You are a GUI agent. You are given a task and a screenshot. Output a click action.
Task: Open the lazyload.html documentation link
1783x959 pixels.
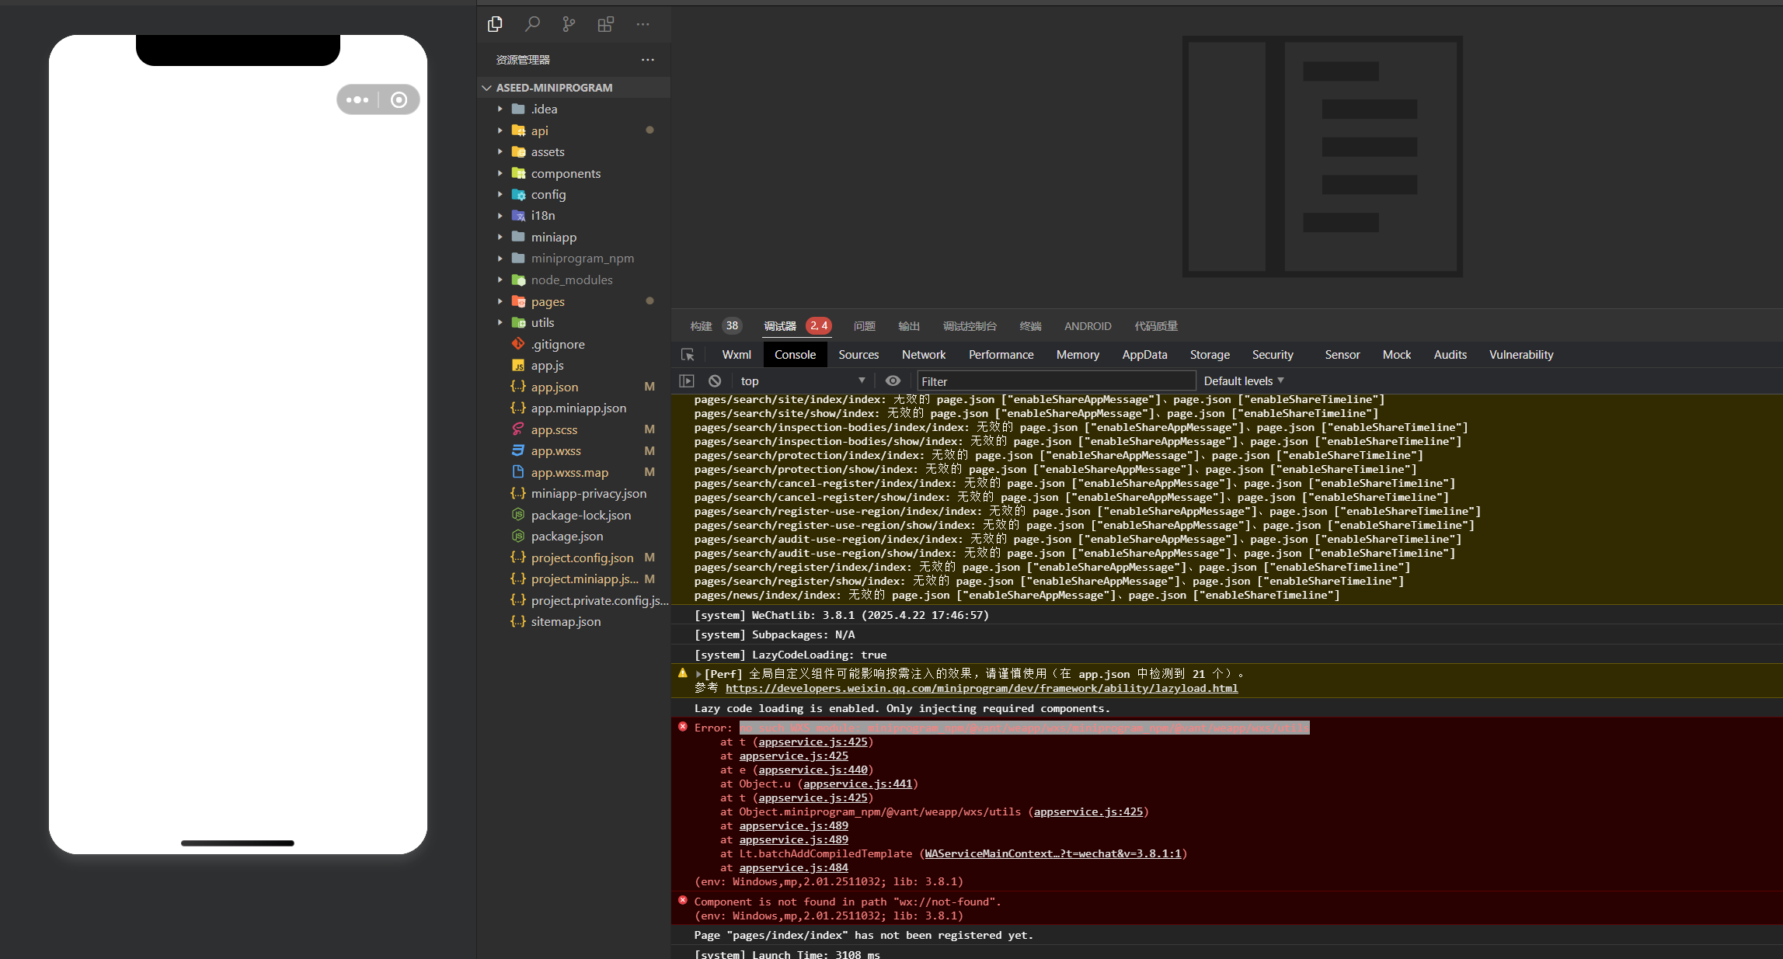(x=981, y=689)
